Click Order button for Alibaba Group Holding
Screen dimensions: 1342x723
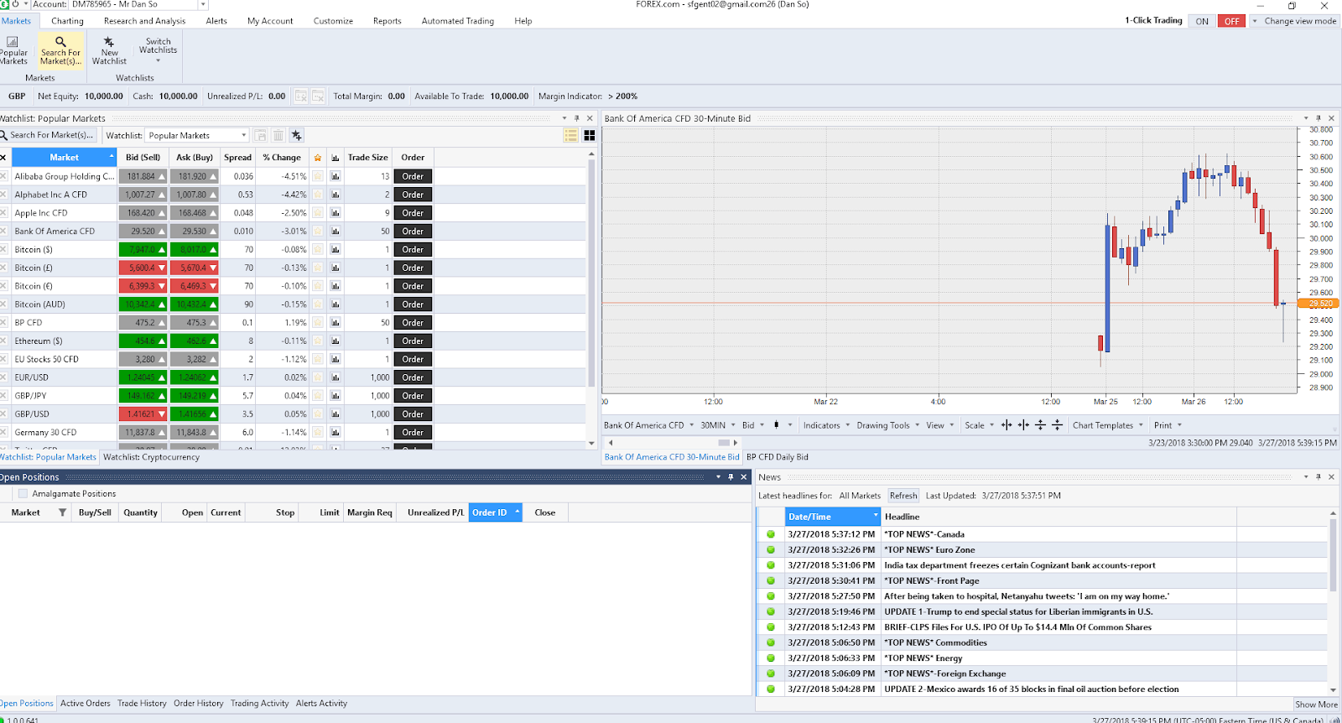coord(413,176)
